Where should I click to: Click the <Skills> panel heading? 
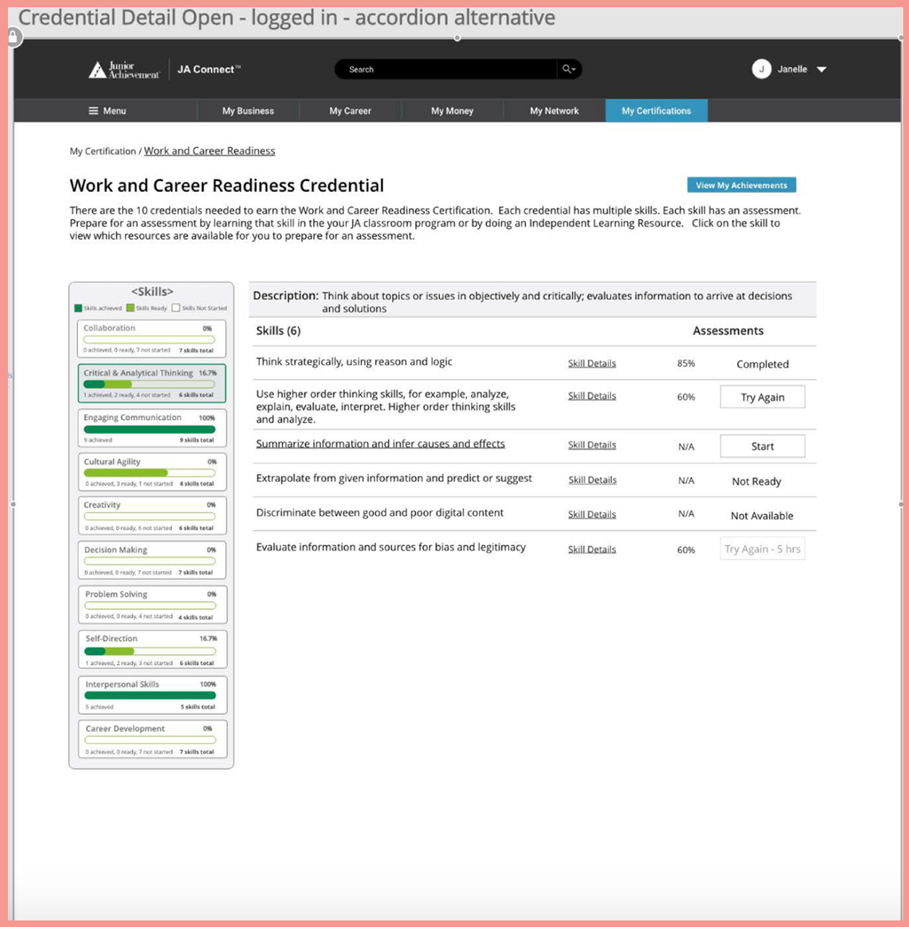pos(152,292)
